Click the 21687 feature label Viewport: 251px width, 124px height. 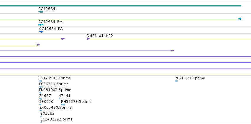point(45,96)
